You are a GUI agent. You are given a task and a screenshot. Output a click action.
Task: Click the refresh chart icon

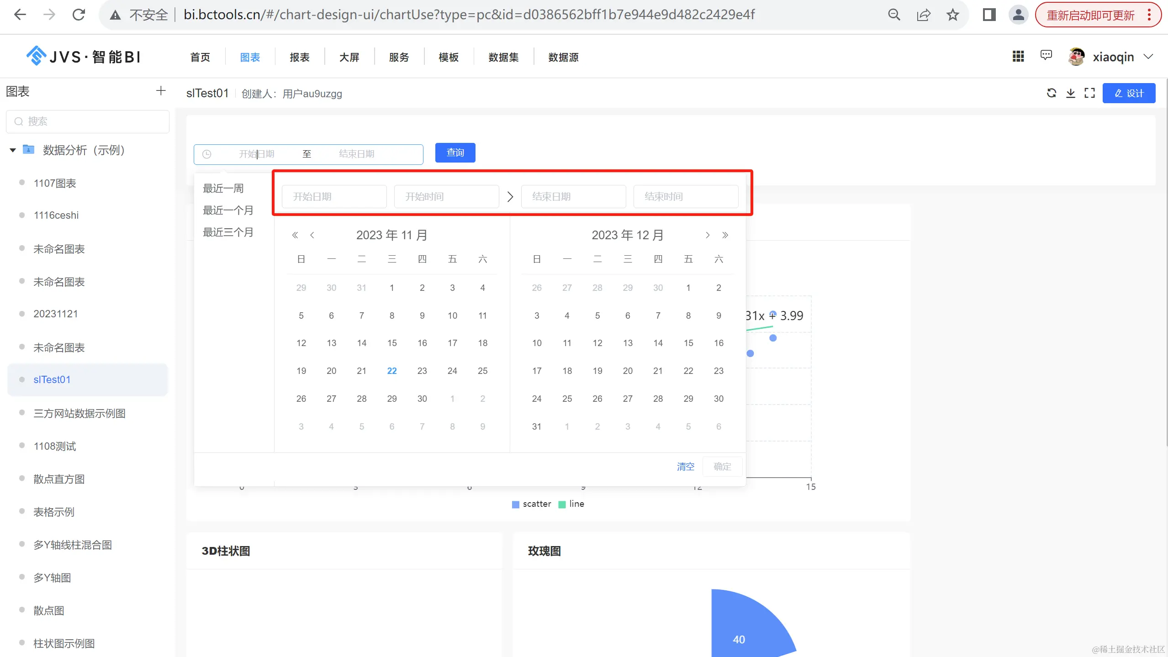click(1051, 93)
